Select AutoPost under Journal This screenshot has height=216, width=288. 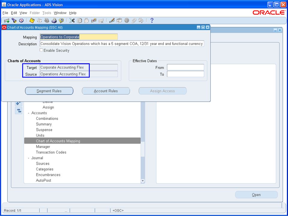pyautogui.click(x=43, y=180)
